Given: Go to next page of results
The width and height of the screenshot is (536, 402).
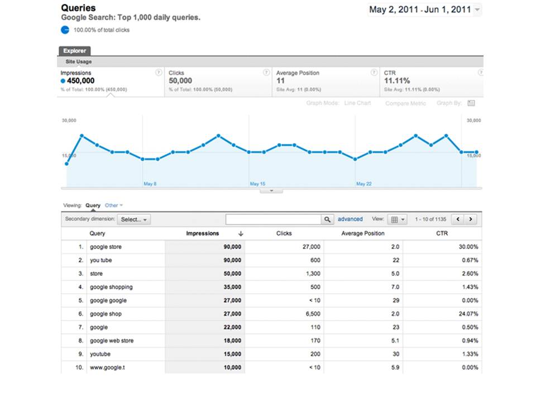Looking at the screenshot, I should [471, 219].
